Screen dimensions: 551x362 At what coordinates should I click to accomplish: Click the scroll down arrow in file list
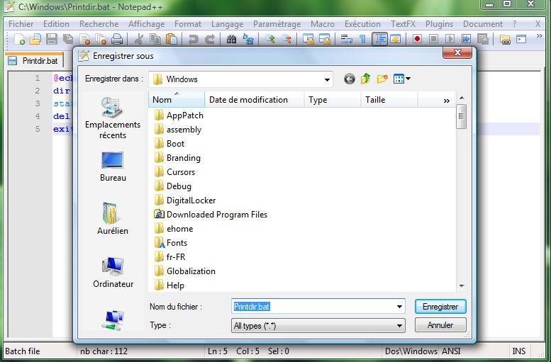pos(462,285)
